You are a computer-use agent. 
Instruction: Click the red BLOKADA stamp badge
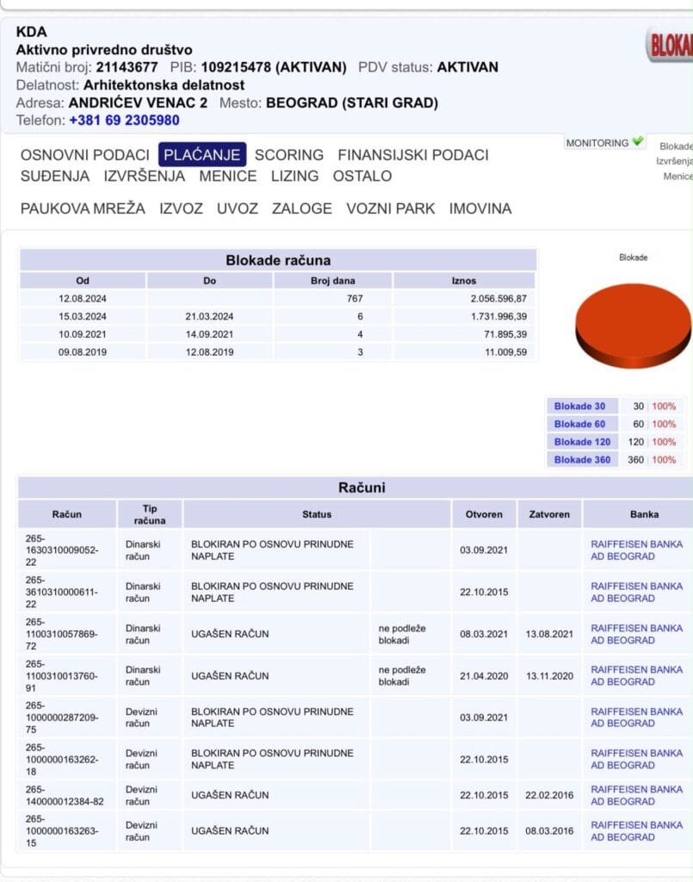(670, 45)
